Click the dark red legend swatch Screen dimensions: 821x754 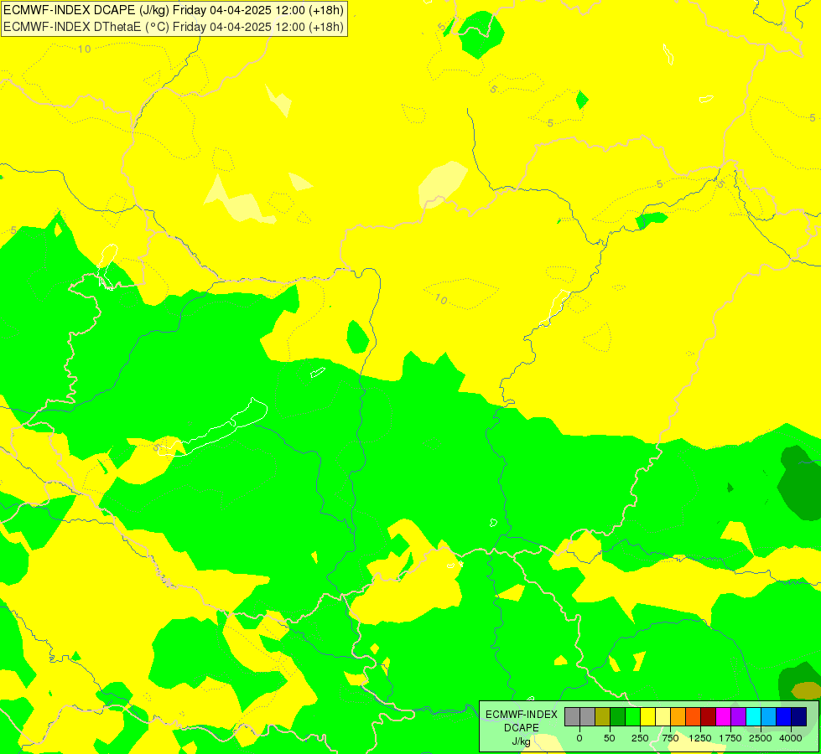pos(709,716)
